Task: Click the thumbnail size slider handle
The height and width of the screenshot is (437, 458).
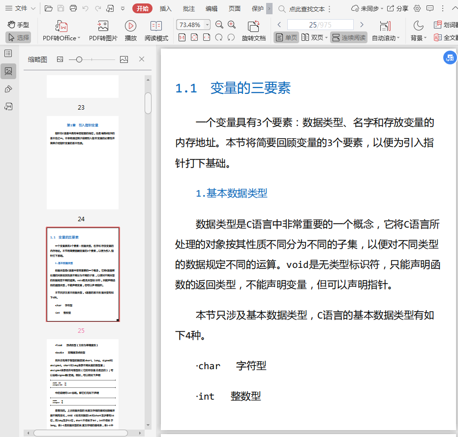Action: point(79,59)
